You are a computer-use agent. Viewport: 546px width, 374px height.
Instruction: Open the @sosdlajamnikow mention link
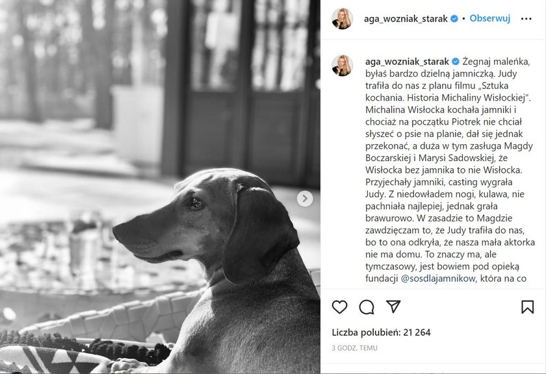(x=438, y=279)
